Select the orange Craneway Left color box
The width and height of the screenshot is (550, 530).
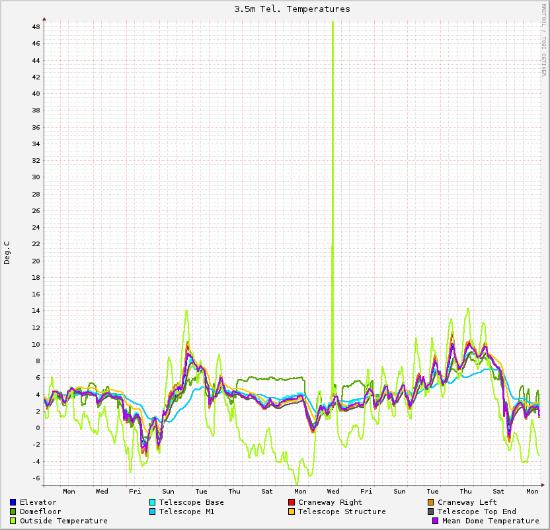[431, 502]
